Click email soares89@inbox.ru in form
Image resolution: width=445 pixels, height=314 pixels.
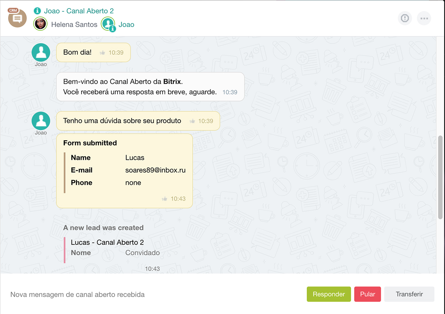point(155,170)
